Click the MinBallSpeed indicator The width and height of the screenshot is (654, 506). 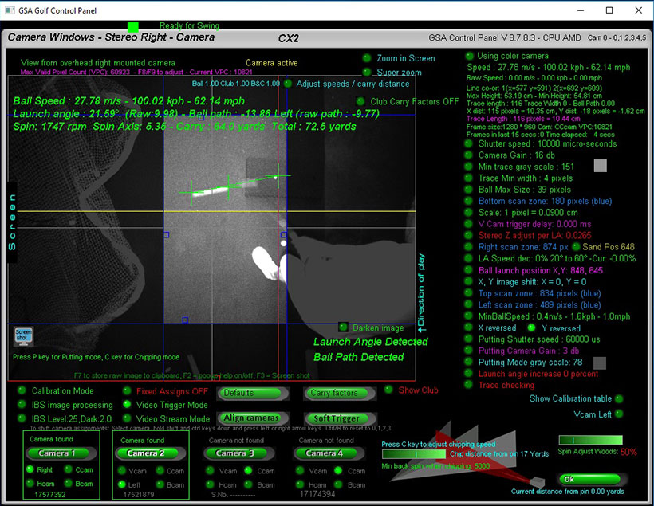coord(468,316)
